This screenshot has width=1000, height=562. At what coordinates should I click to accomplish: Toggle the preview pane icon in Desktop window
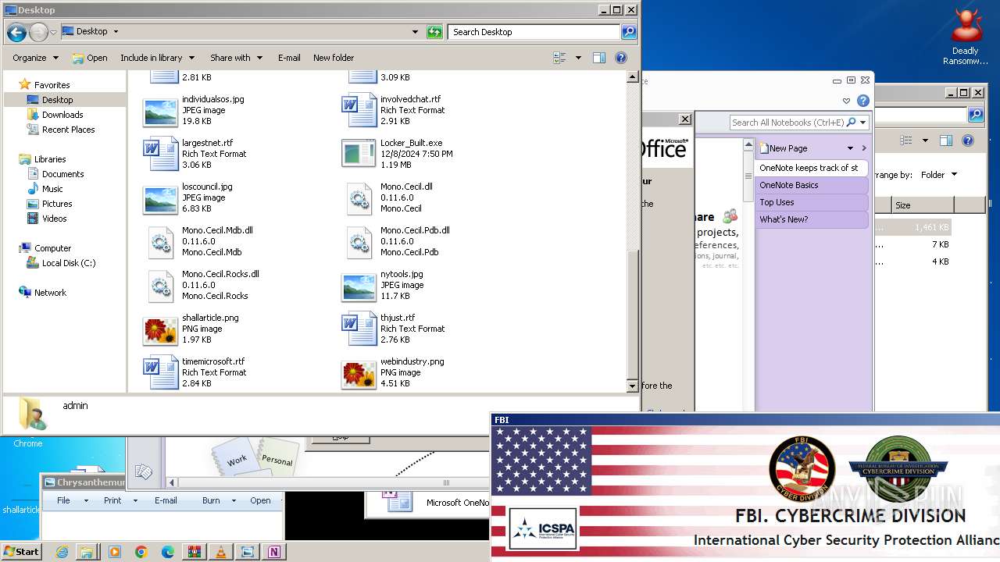(x=599, y=58)
